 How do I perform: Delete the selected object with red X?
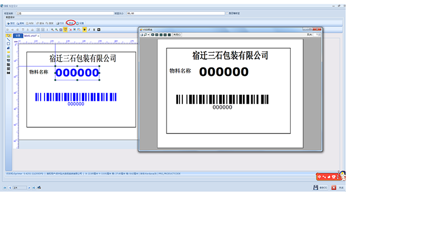pyautogui.click(x=71, y=30)
